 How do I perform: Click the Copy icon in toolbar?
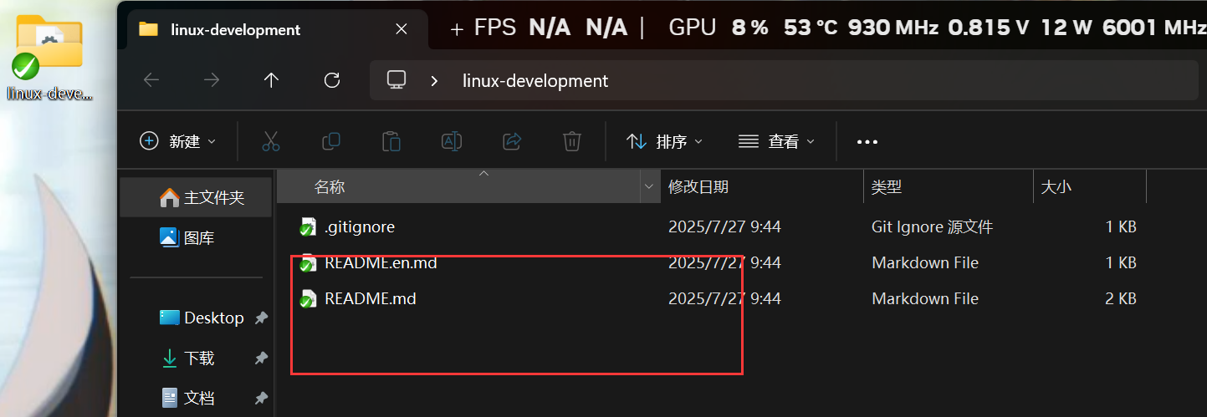(331, 141)
